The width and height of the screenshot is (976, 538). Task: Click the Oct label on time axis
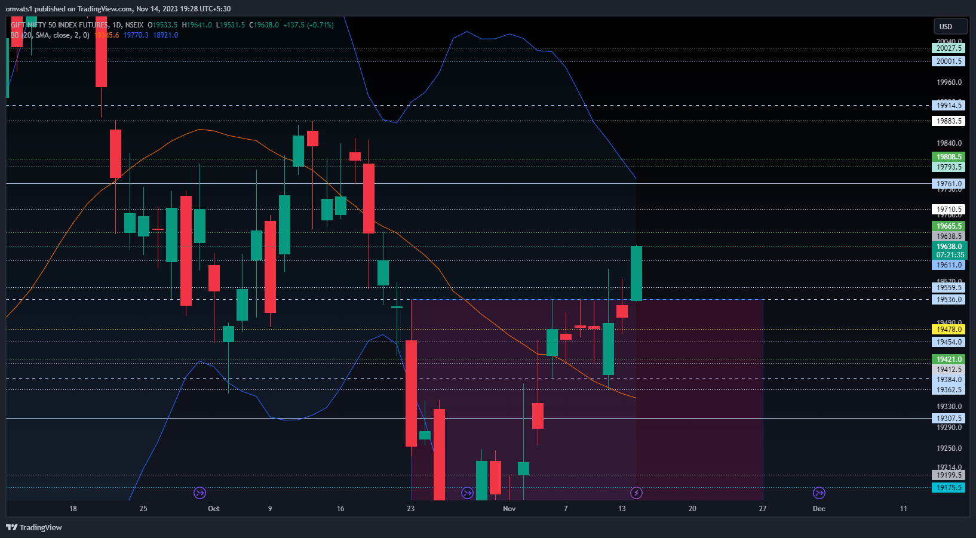tap(213, 509)
